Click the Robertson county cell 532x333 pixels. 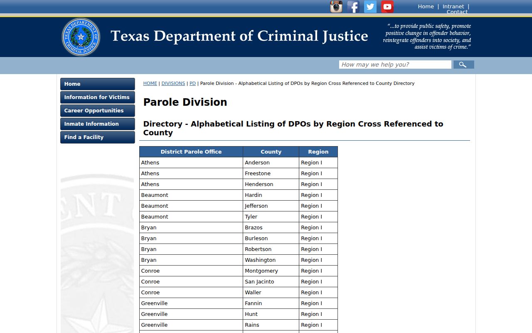click(271, 249)
